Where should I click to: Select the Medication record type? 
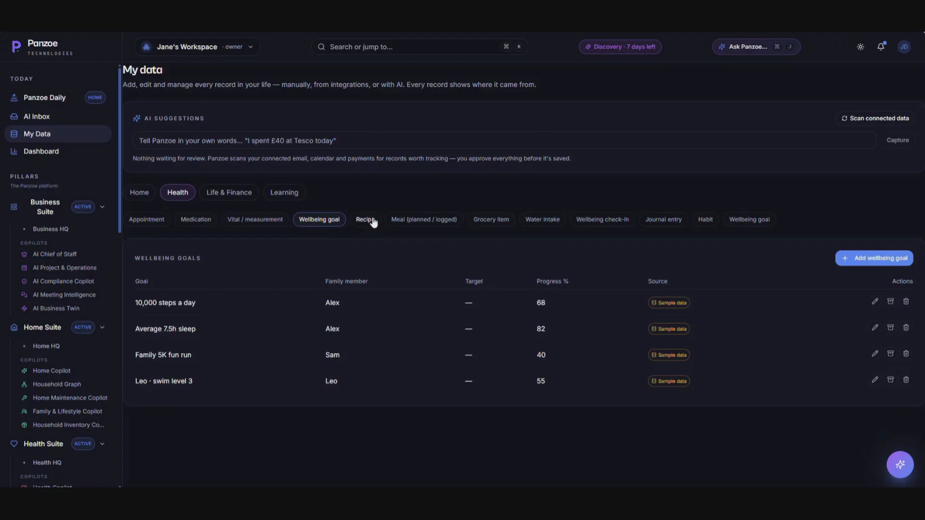click(196, 220)
